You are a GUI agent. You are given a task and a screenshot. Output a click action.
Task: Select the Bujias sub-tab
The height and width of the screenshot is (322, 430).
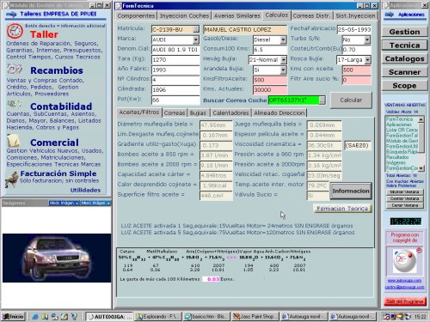point(198,112)
